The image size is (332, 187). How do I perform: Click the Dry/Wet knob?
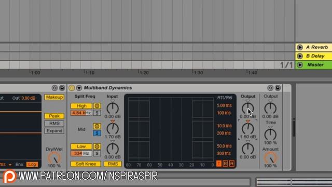(x=54, y=158)
